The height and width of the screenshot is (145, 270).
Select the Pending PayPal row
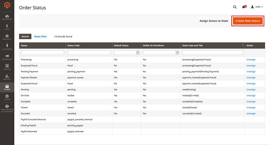[142, 126]
